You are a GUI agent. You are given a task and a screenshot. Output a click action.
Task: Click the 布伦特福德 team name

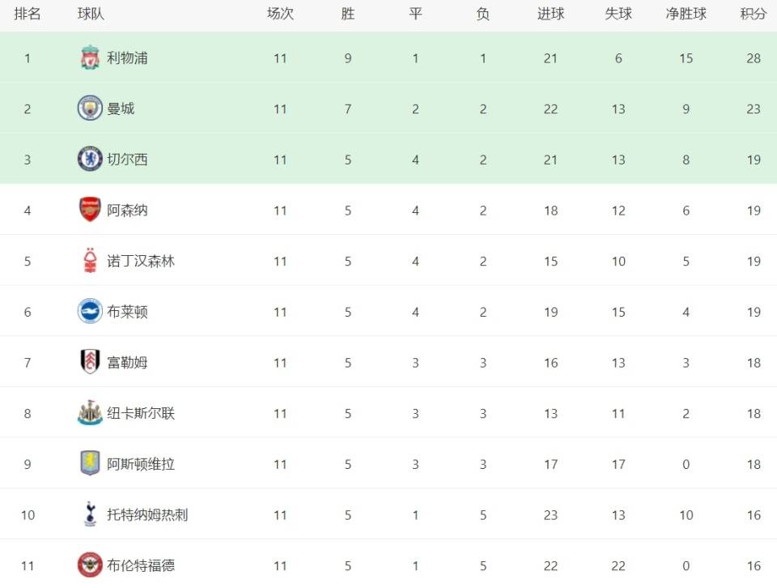click(141, 565)
